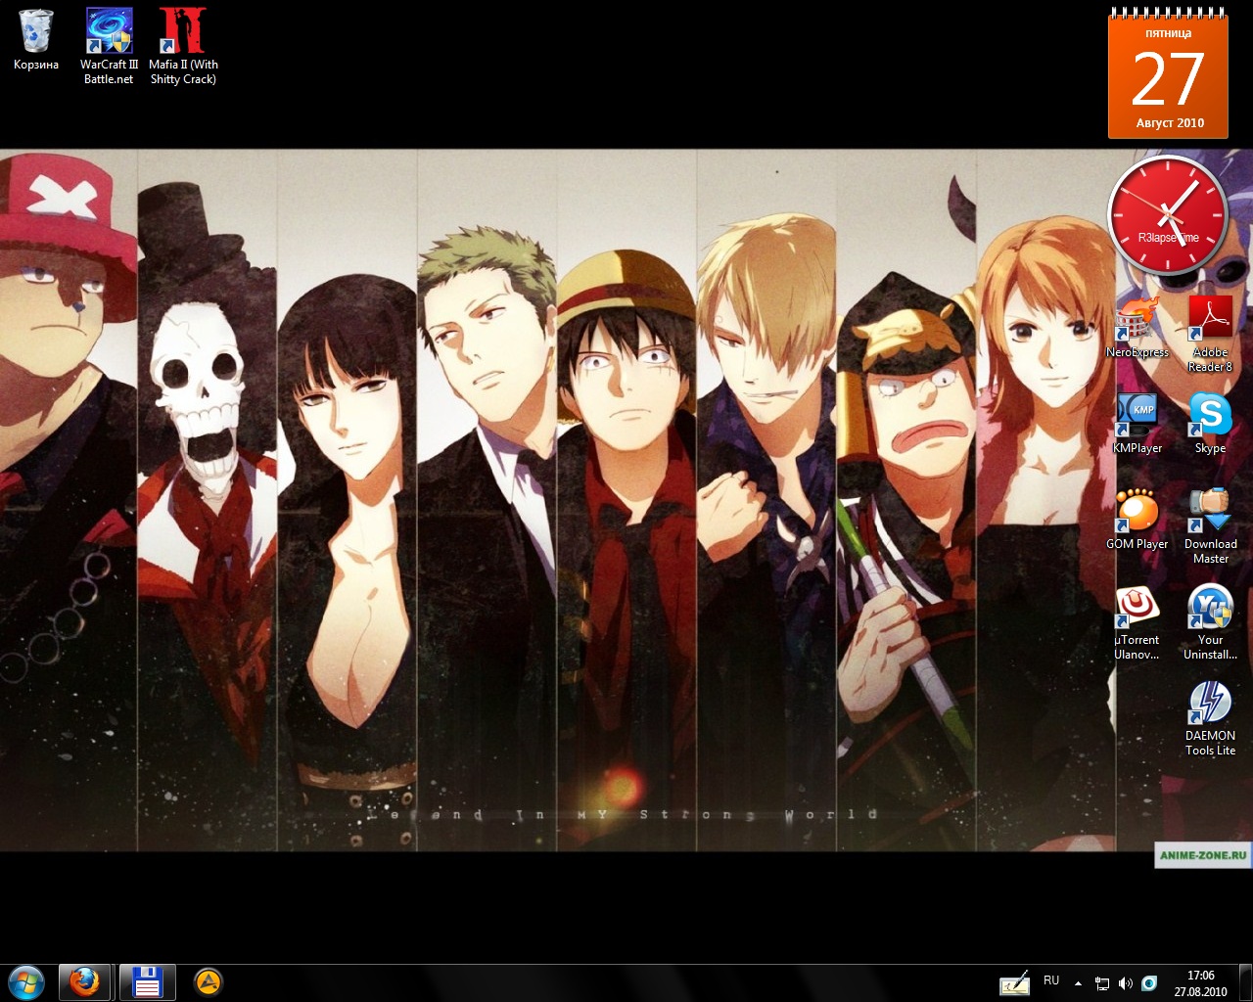Open the network connection tray icon
Screen dimensions: 1253x1002
[1102, 982]
